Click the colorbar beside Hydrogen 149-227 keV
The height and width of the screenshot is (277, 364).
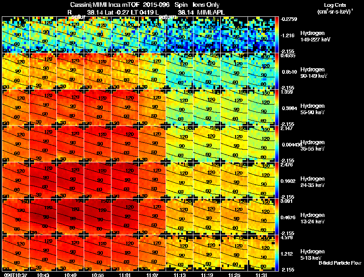point(277,35)
